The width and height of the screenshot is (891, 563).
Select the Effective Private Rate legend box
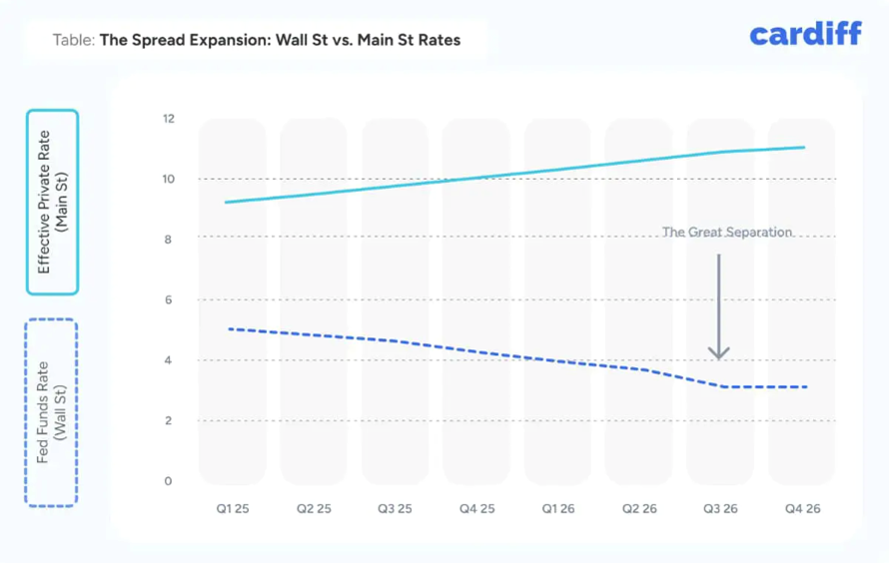52,203
